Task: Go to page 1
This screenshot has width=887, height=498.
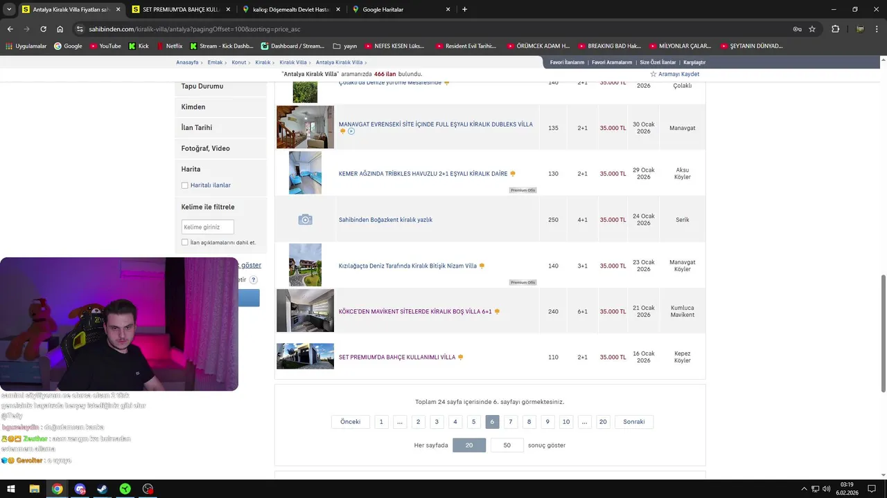Action: tap(381, 422)
